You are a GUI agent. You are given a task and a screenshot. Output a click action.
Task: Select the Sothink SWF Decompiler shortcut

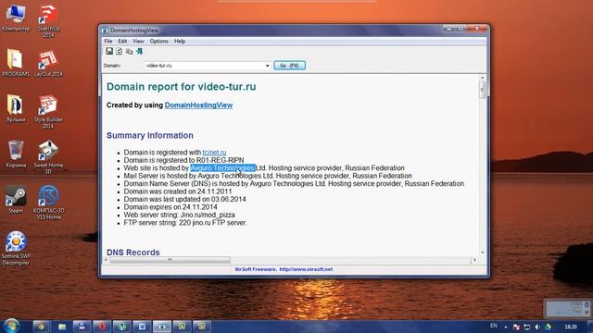tap(16, 249)
